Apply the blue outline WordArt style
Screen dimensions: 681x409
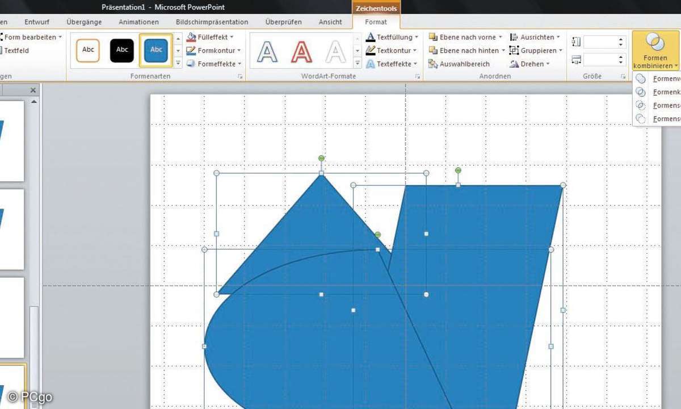pos(267,52)
